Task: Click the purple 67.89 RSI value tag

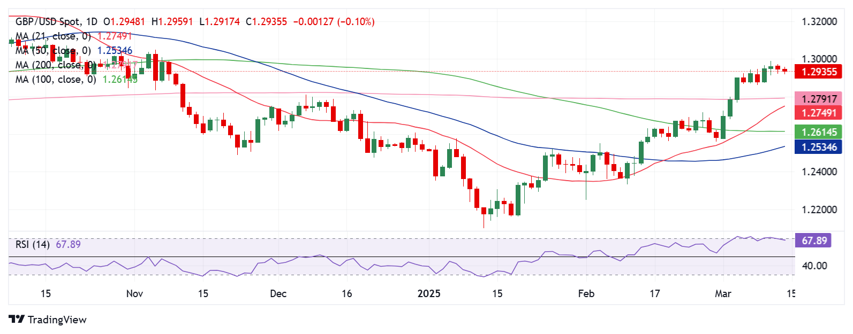Action: [814, 240]
